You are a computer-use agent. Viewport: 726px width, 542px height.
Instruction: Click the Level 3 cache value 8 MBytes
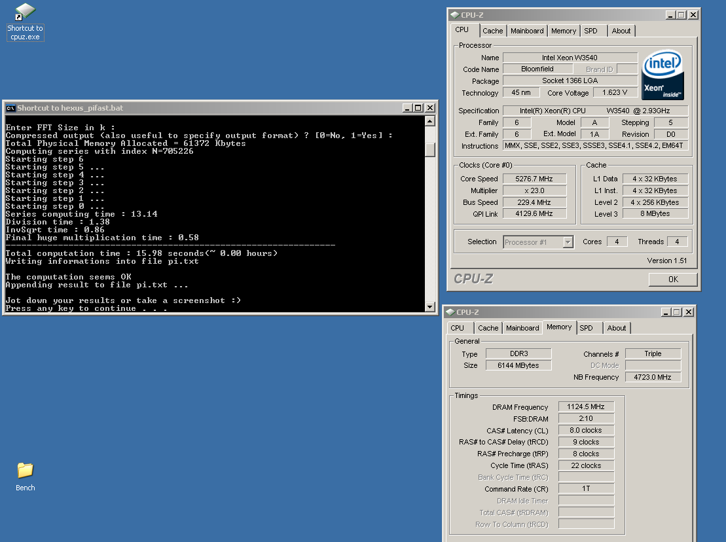click(655, 214)
